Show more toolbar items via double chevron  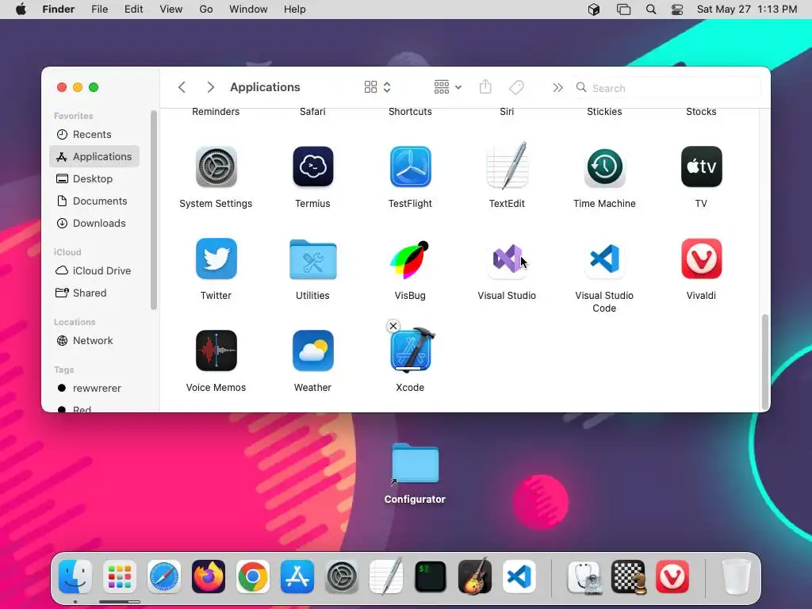pyautogui.click(x=557, y=87)
